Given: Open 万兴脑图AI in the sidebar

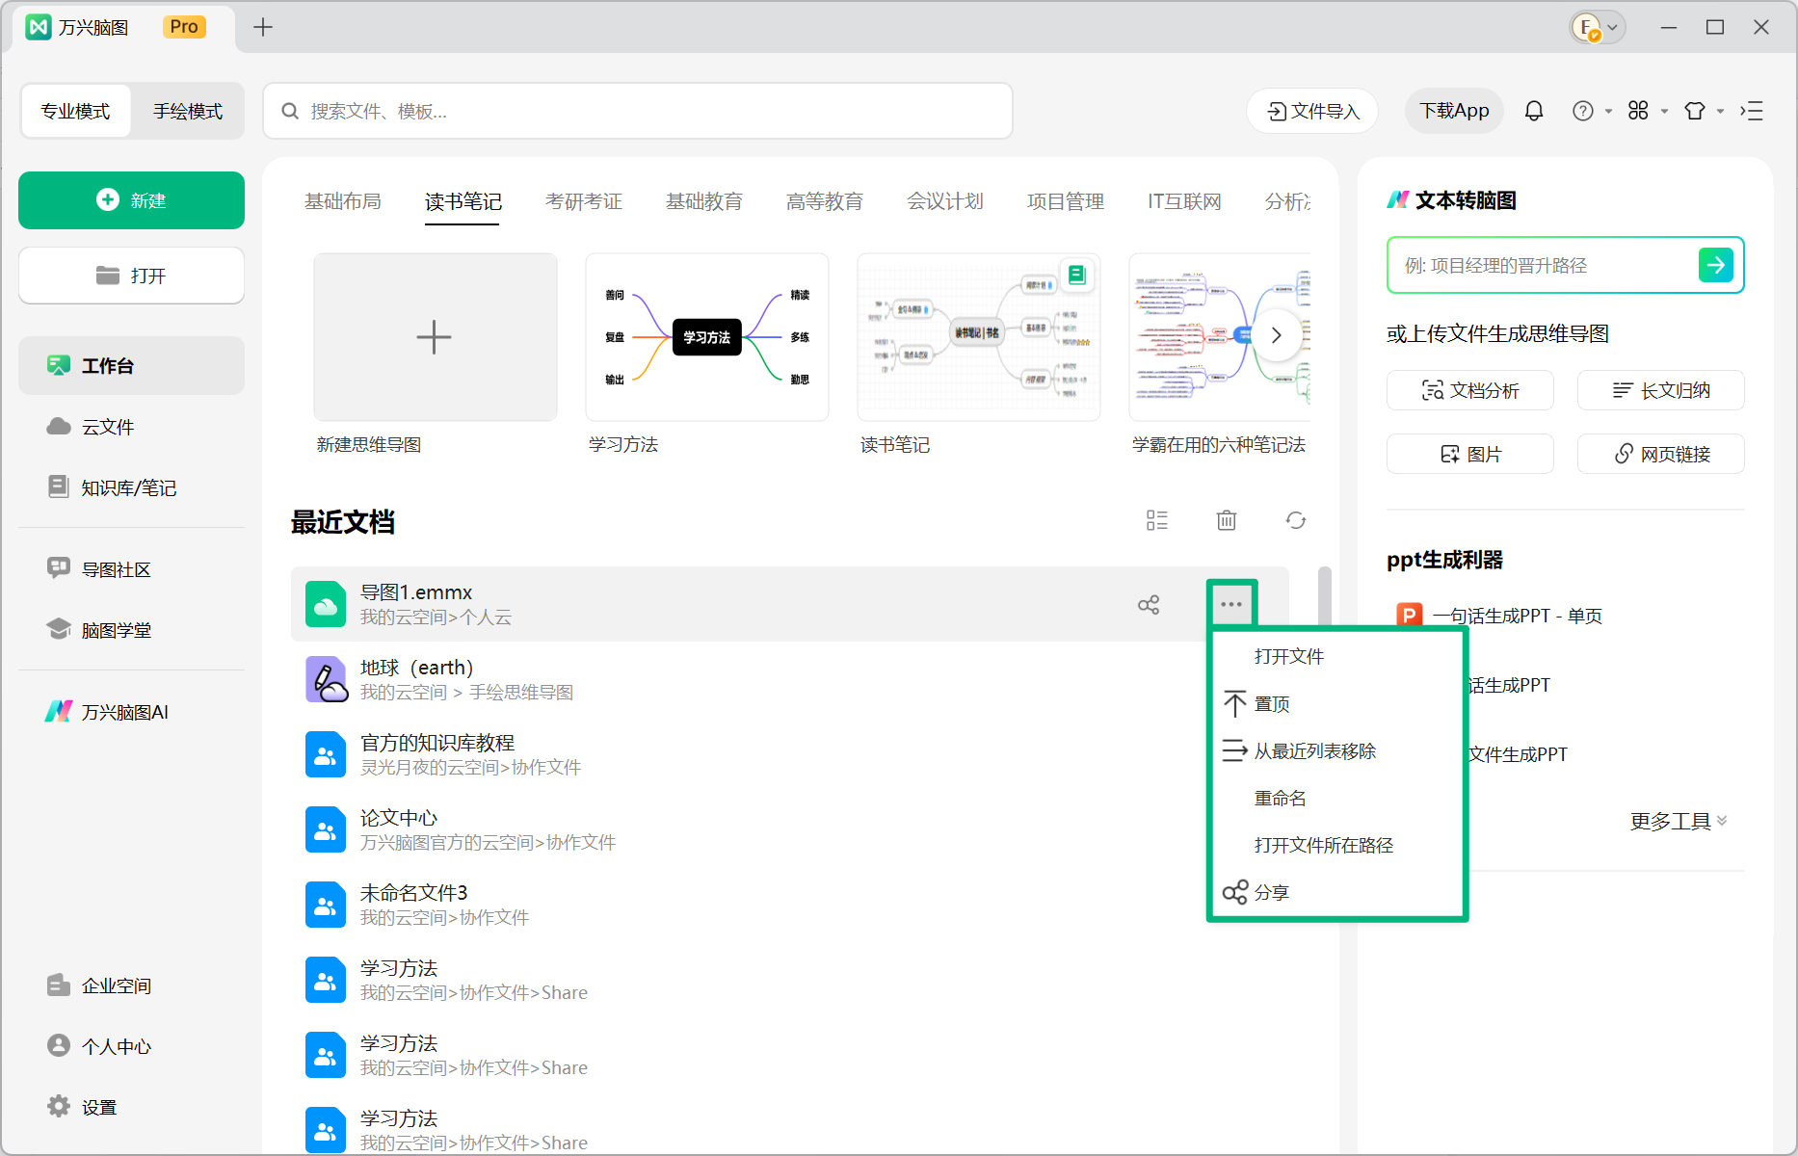Looking at the screenshot, I should 131,712.
